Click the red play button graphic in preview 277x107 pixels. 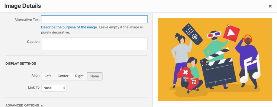[x=232, y=33]
